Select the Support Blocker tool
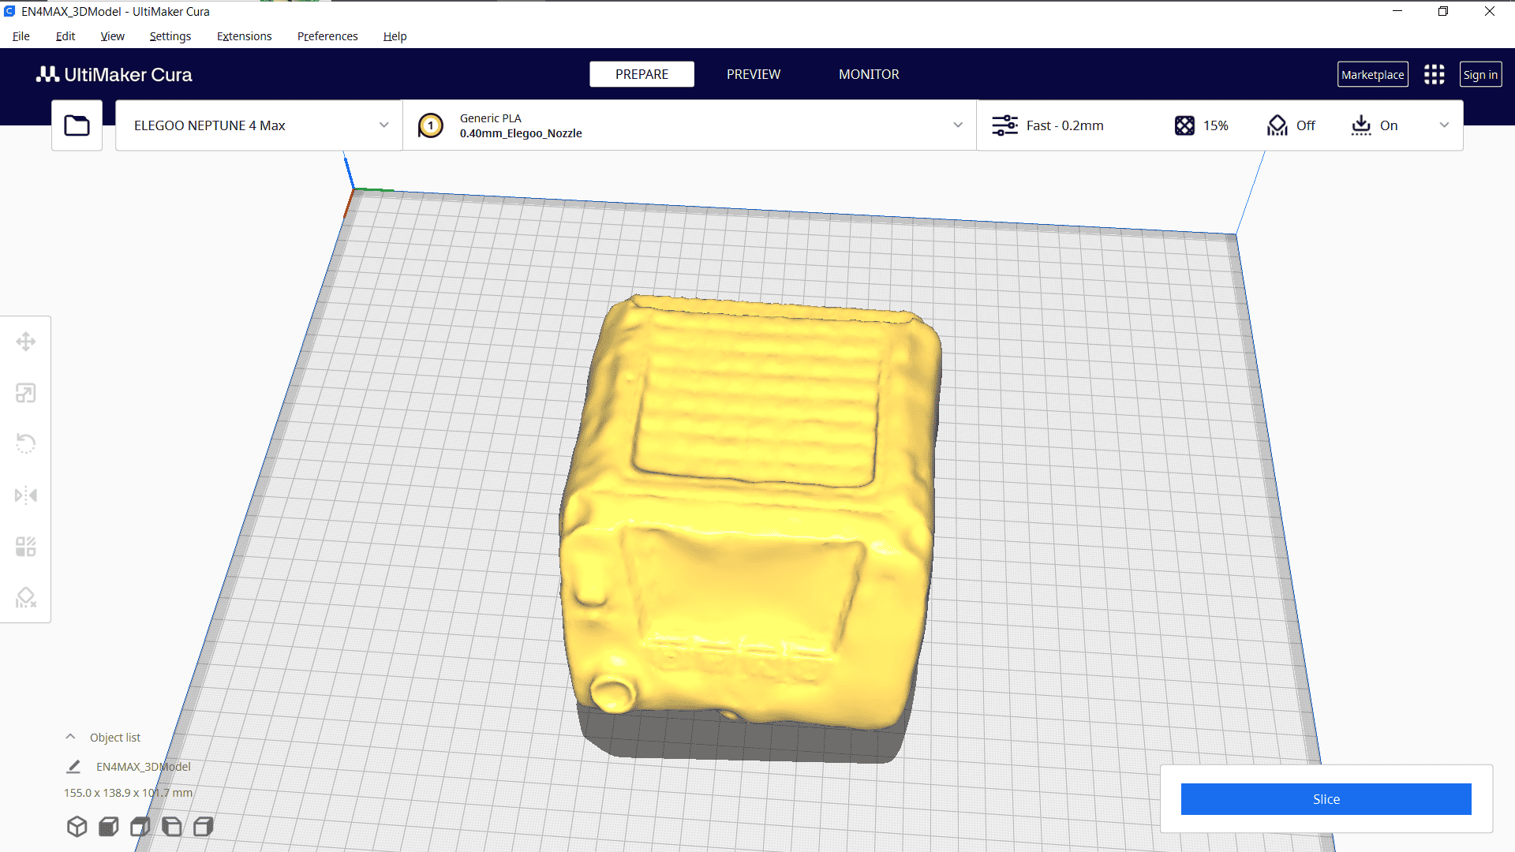 (25, 597)
